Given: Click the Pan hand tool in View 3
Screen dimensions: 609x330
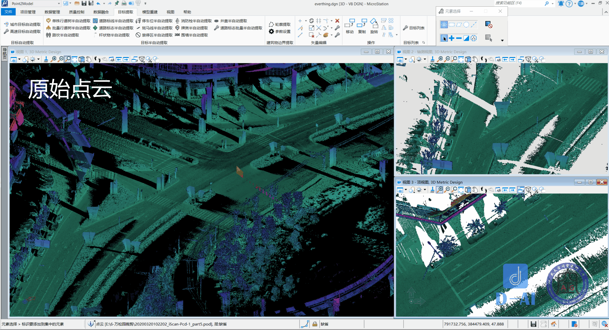Looking at the screenshot, I should [475, 190].
